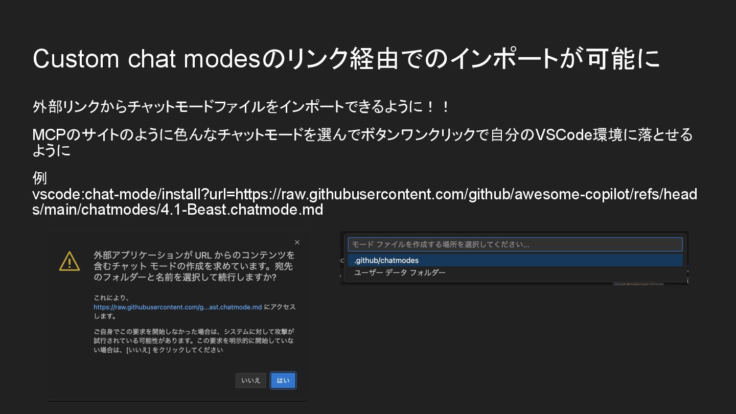Click the vscode:chat-mode/install example URL text

tap(364, 202)
